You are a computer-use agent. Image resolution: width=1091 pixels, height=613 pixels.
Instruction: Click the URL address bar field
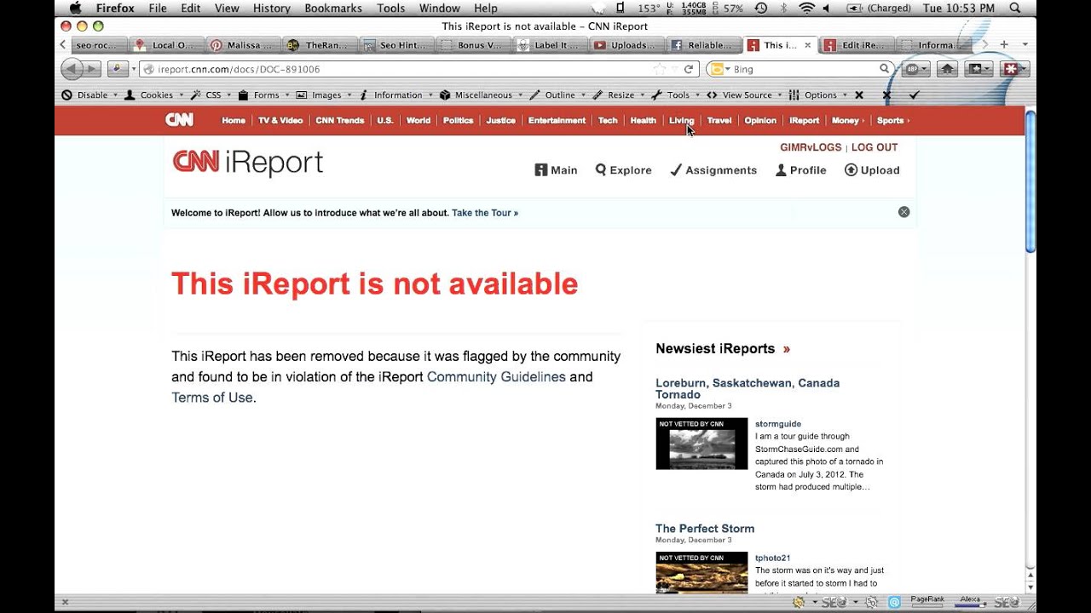point(419,69)
